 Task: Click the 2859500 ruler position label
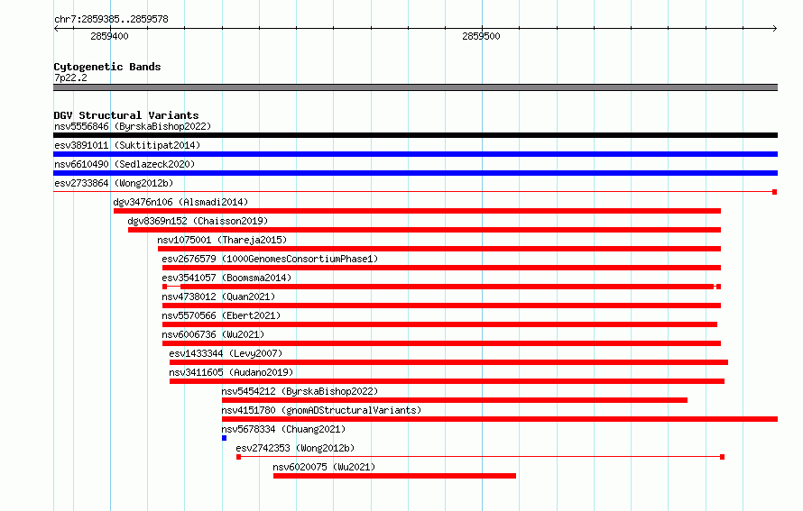(x=481, y=36)
